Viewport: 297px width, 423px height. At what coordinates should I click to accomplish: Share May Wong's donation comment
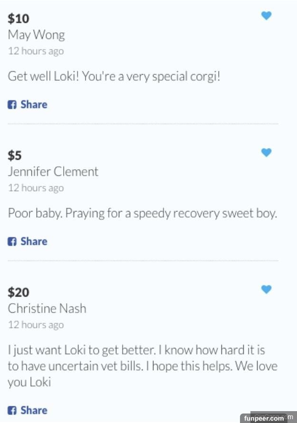pyautogui.click(x=34, y=105)
